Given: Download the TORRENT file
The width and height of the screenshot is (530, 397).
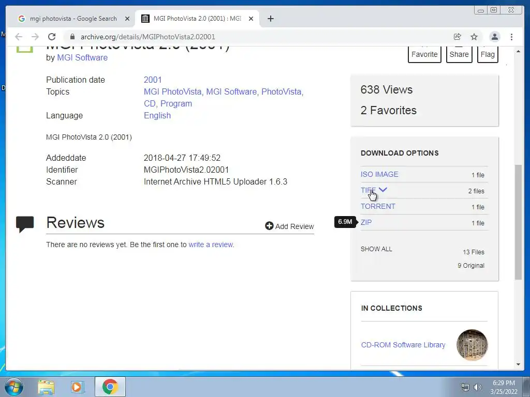Looking at the screenshot, I should [x=378, y=206].
